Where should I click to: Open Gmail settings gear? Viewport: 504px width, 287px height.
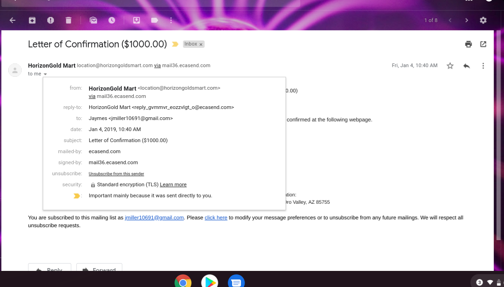483,20
